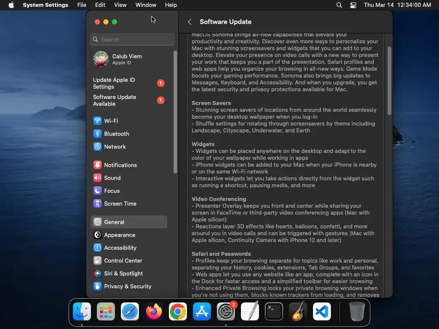This screenshot has height=329, width=439.
Task: Click the Widgets heading
Action: pos(203,144)
